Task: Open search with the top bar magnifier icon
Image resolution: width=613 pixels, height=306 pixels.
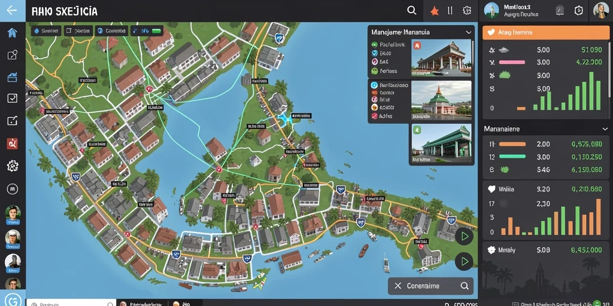Action: [x=412, y=11]
